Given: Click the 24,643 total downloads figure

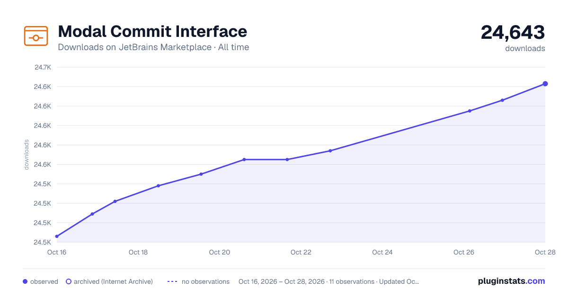Looking at the screenshot, I should point(513,32).
